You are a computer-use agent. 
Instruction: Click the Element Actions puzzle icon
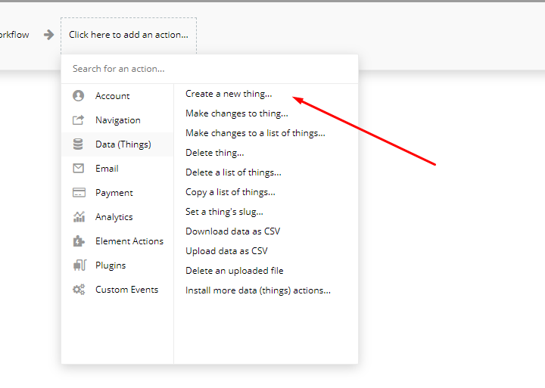click(x=79, y=241)
